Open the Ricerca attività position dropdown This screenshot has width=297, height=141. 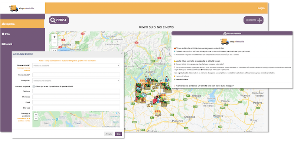point(76,66)
